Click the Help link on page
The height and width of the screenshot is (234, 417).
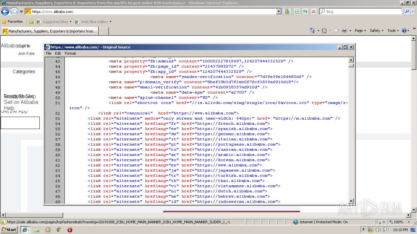(x=9, y=108)
